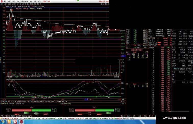Open the 五日 period dropdown
The height and width of the screenshot is (124, 193).
tap(124, 104)
